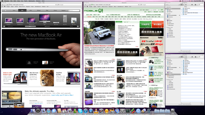Open HomeServer bookmarks dropdown in Apple Safari window
Image resolution: width=205 pixels, height=115 pixels.
click(38, 6)
